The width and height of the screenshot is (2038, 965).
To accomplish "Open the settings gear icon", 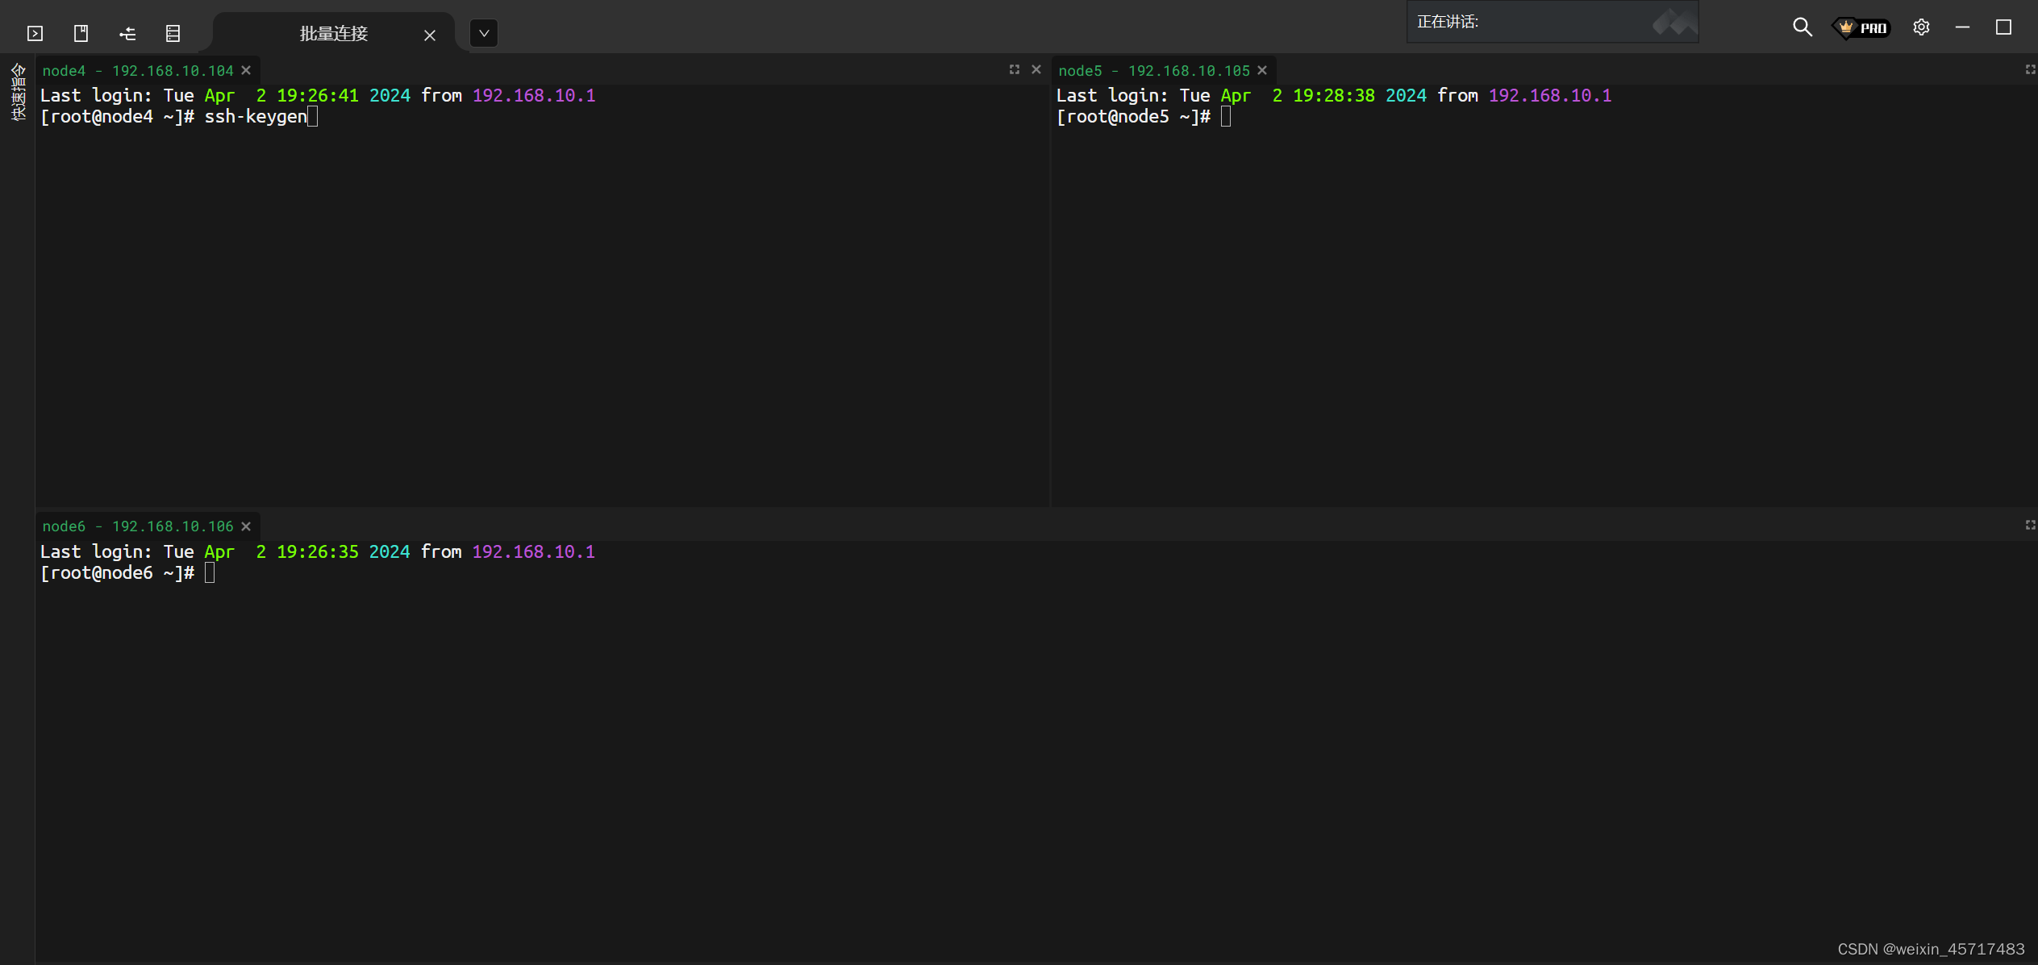I will tap(1921, 27).
